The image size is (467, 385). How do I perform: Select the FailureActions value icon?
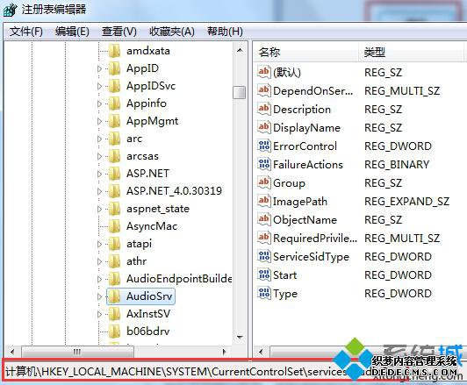[264, 165]
